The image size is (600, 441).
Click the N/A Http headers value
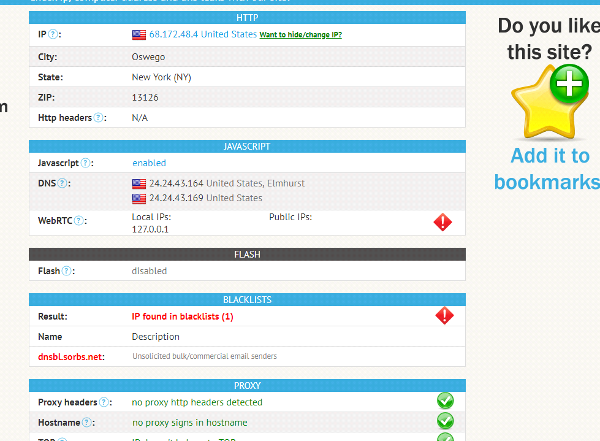140,118
